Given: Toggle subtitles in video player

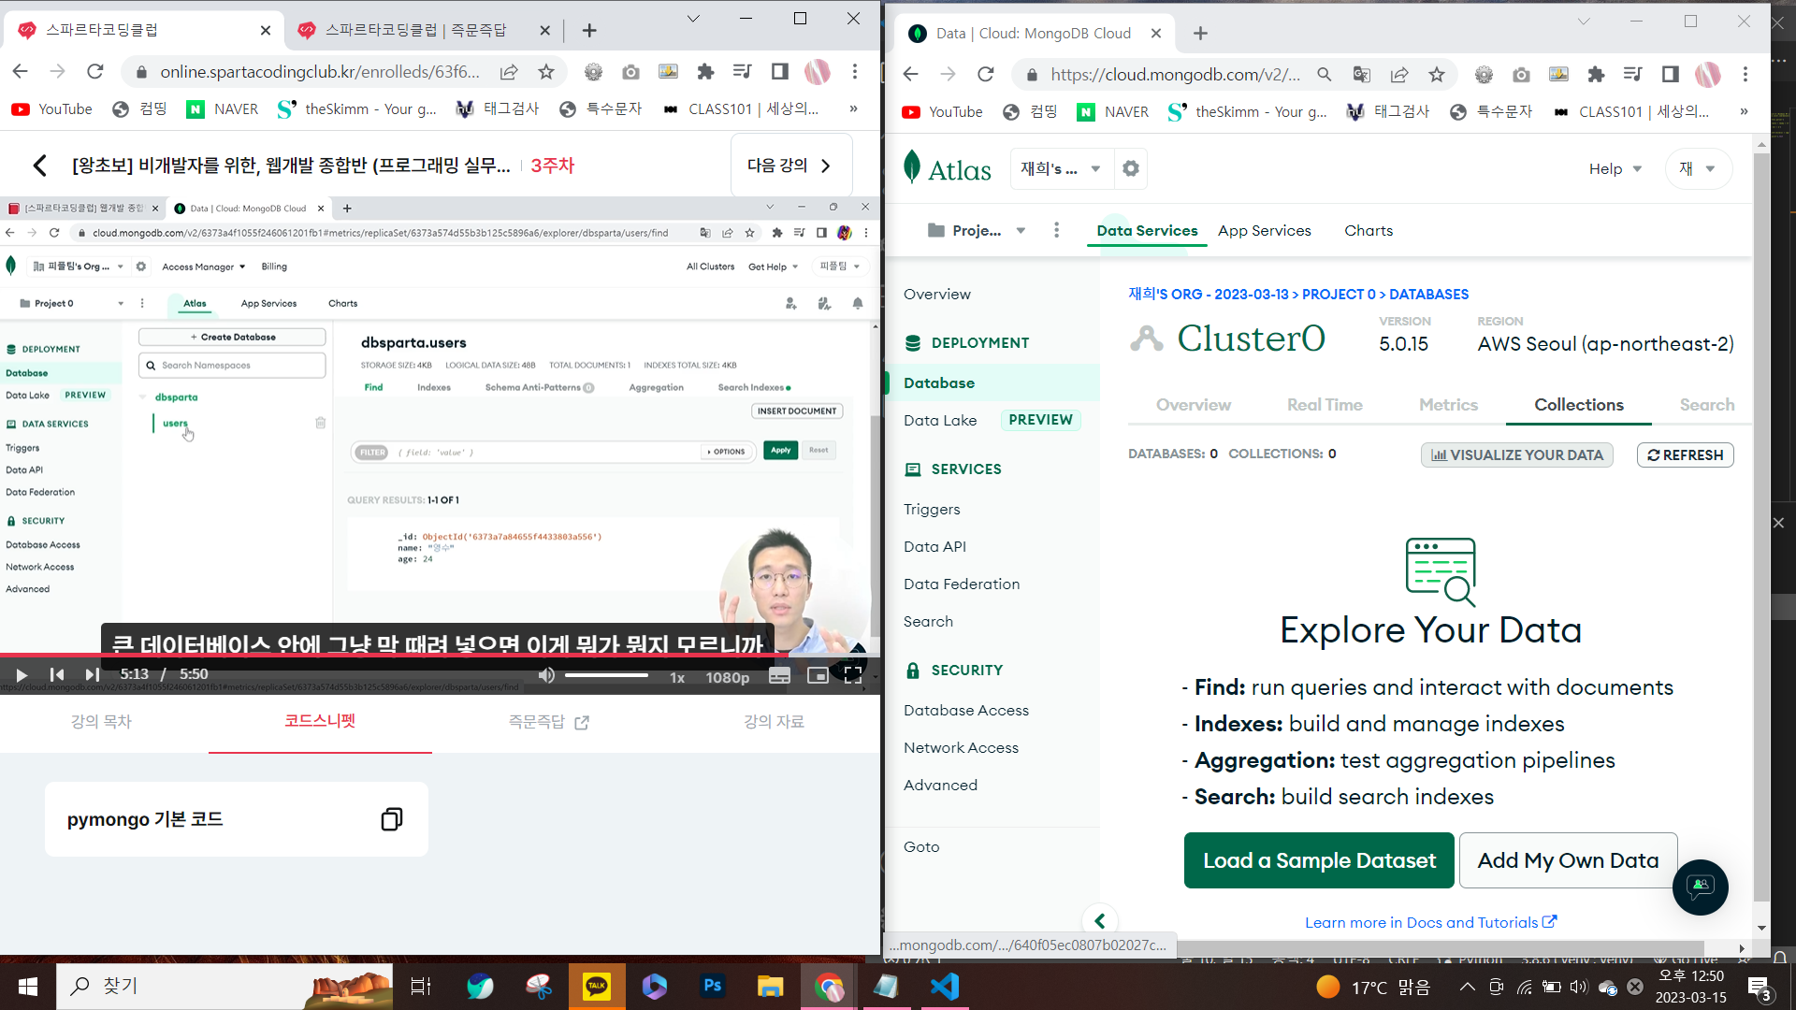Looking at the screenshot, I should 779,675.
